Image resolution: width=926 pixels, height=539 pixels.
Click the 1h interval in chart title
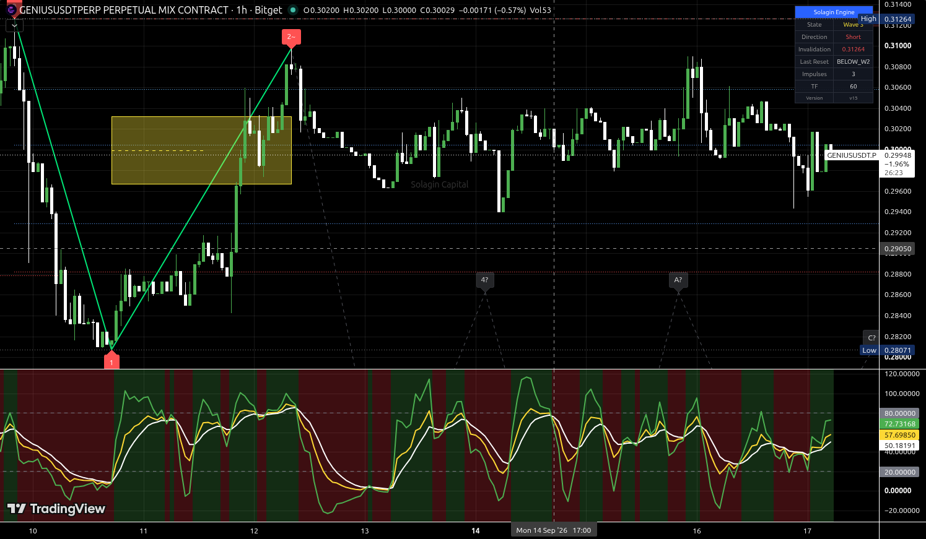coord(242,10)
